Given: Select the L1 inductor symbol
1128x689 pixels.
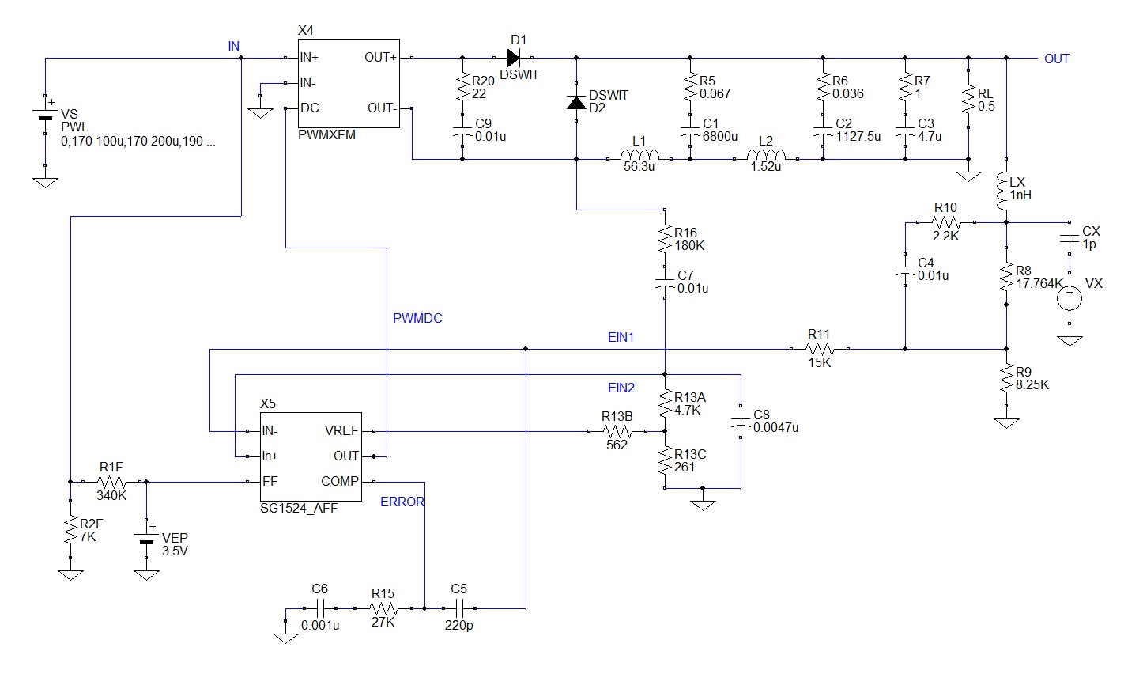Looking at the screenshot, I should 639,158.
